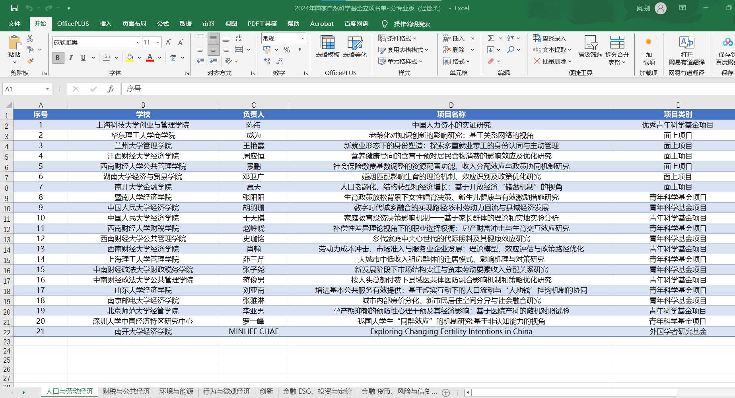This screenshot has width=735, height=398.
Task: Open the 高级筛选 advanced filter tool
Action: coord(590,47)
